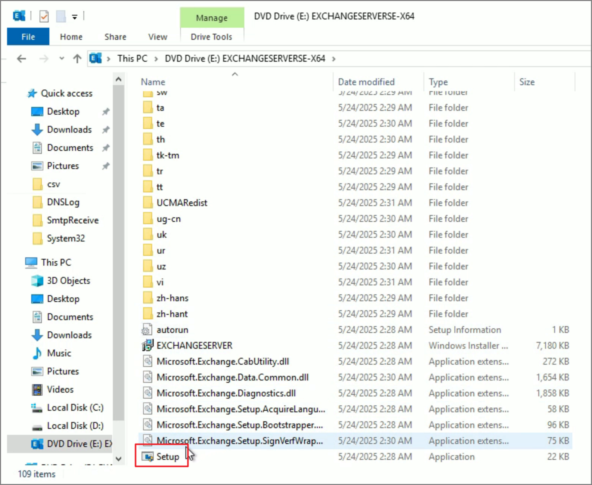Screen dimensions: 592x485
Task: Open the Music library in sidebar
Action: pos(59,353)
